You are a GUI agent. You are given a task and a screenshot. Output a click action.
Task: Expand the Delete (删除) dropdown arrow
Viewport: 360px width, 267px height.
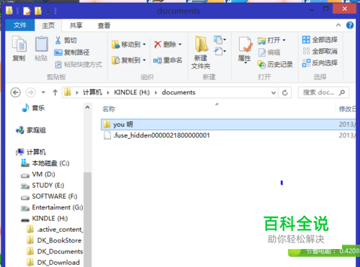pos(180,45)
